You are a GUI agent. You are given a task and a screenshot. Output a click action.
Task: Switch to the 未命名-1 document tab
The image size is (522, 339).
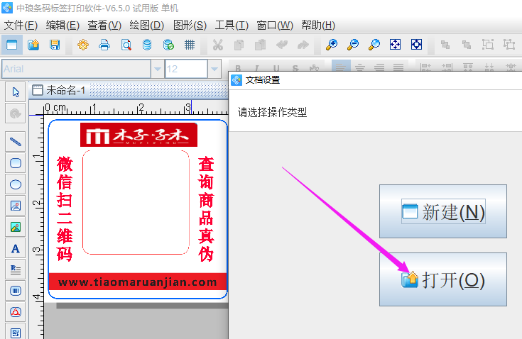tap(65, 90)
